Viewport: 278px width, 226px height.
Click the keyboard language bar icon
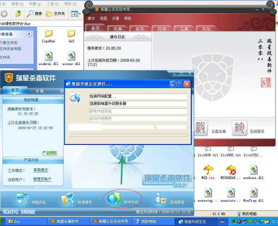[x=222, y=221]
